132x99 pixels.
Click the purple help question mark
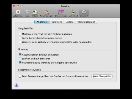click(16, 85)
